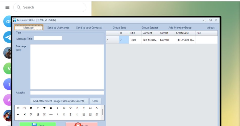Switch to the Message tab

click(x=29, y=28)
